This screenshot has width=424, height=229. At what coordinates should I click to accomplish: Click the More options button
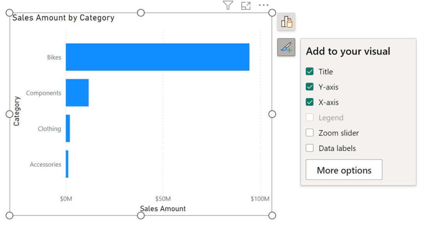pyautogui.click(x=344, y=170)
